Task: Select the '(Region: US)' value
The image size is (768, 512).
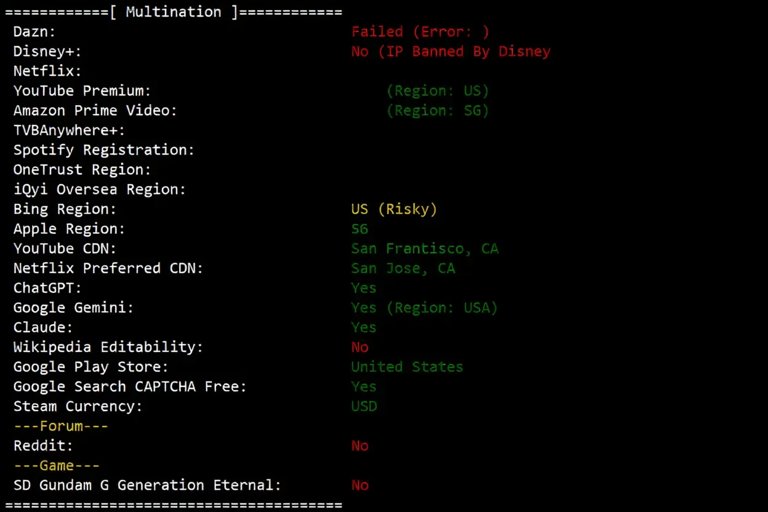Action: [x=438, y=90]
